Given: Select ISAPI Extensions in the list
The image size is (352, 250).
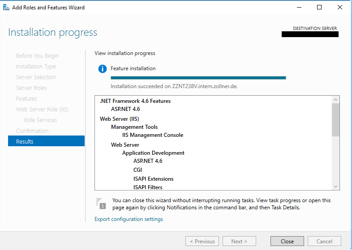Looking at the screenshot, I should click(153, 179).
